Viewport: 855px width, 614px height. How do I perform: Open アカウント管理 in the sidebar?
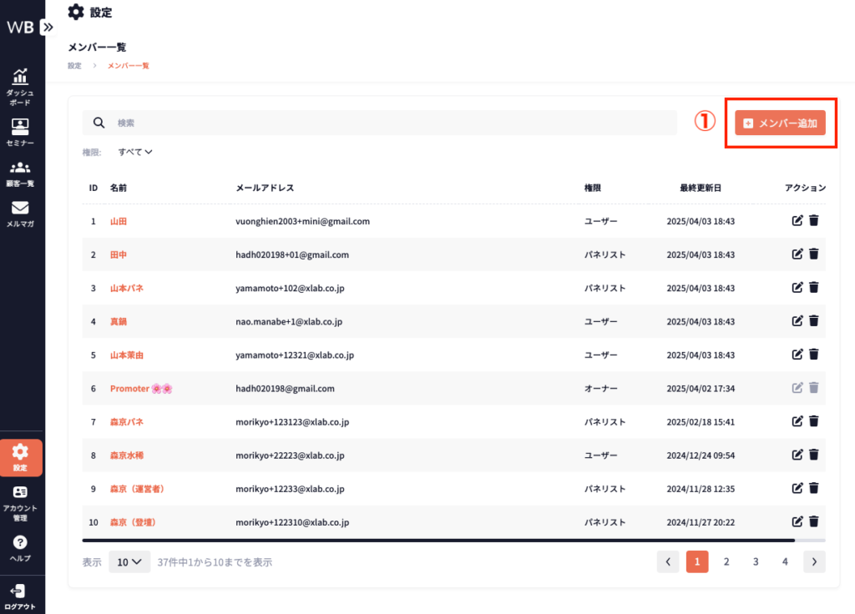click(x=20, y=493)
